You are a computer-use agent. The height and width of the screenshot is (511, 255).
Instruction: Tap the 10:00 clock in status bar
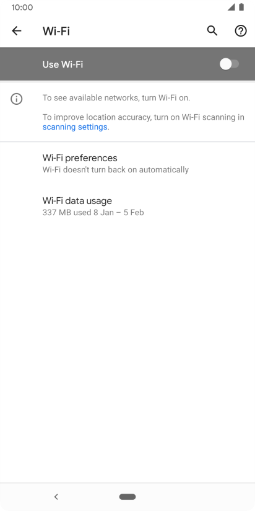[x=22, y=7]
